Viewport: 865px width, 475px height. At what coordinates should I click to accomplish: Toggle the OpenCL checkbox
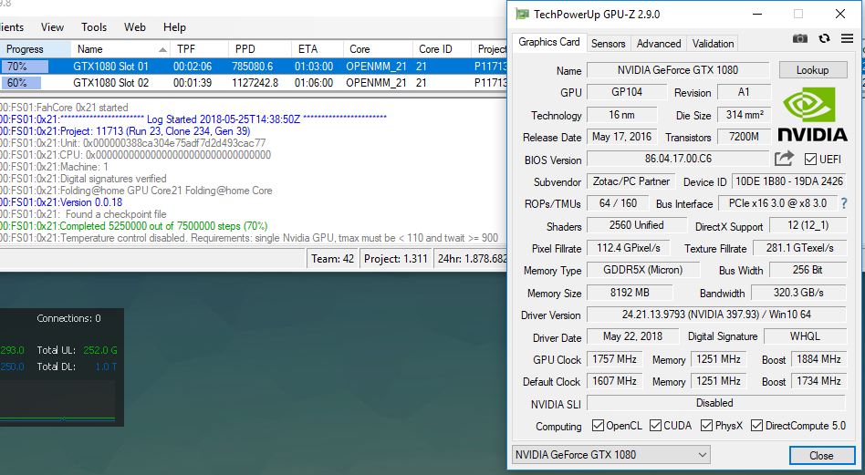(x=598, y=426)
